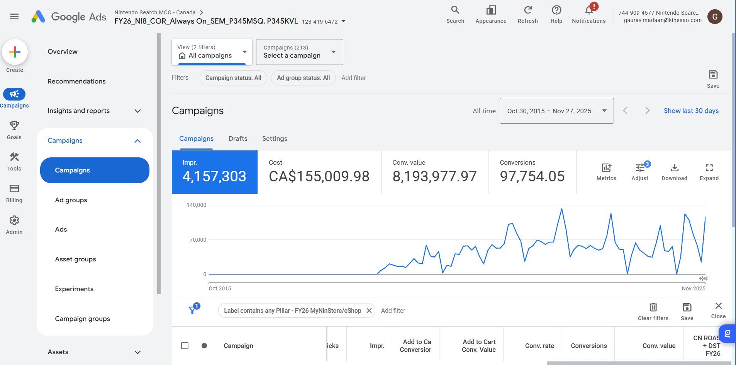
Task: Open the Metrics chart icon
Action: pos(606,168)
